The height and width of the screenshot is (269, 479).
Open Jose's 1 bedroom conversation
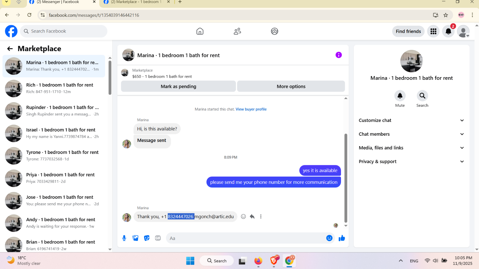tap(54, 201)
